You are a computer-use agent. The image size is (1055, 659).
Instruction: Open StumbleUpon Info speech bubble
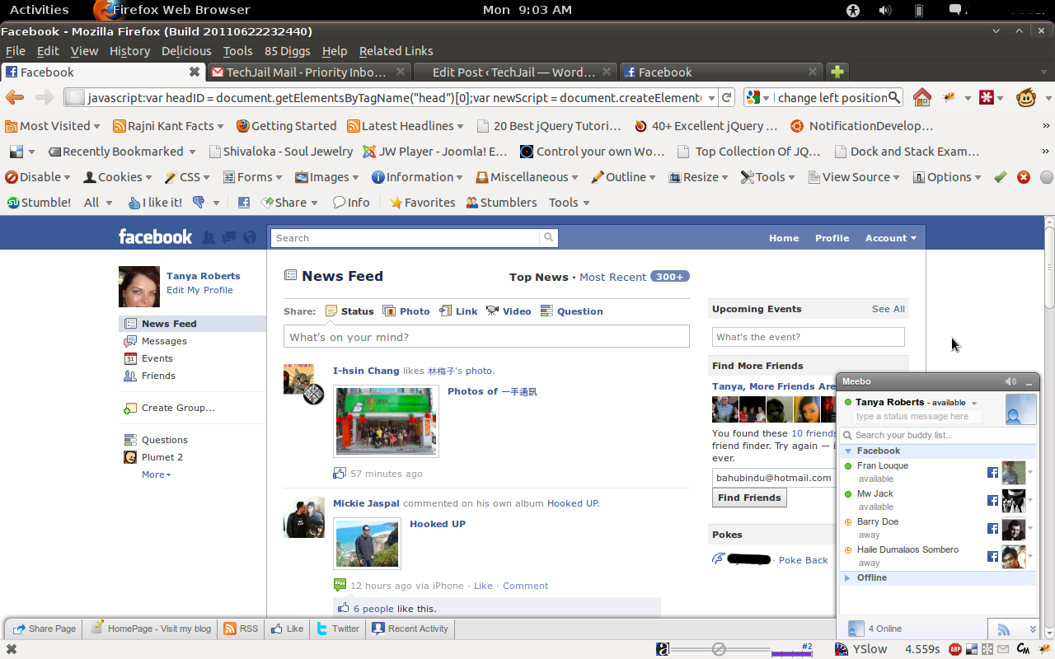[351, 203]
